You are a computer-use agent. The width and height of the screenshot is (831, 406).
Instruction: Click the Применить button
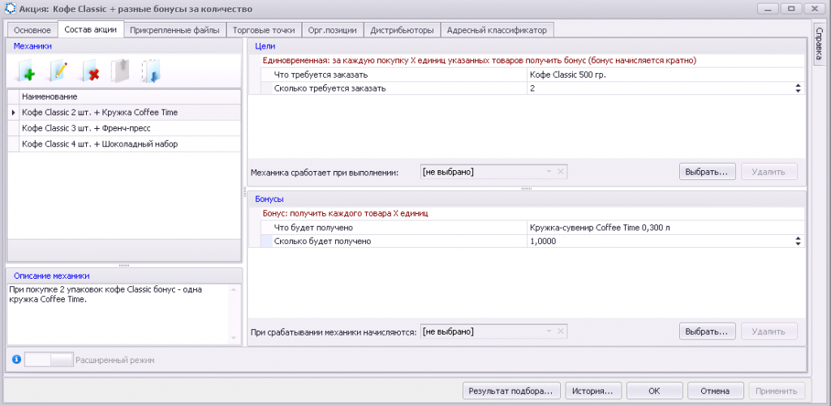pyautogui.click(x=777, y=391)
